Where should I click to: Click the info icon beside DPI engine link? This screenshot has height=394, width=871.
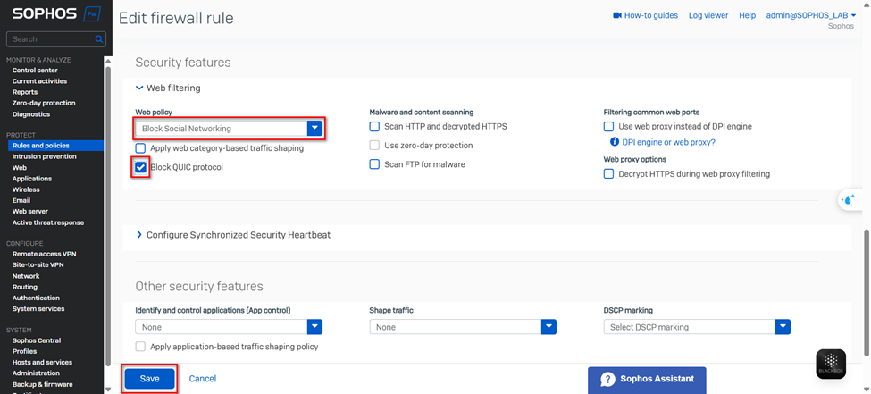click(x=614, y=142)
